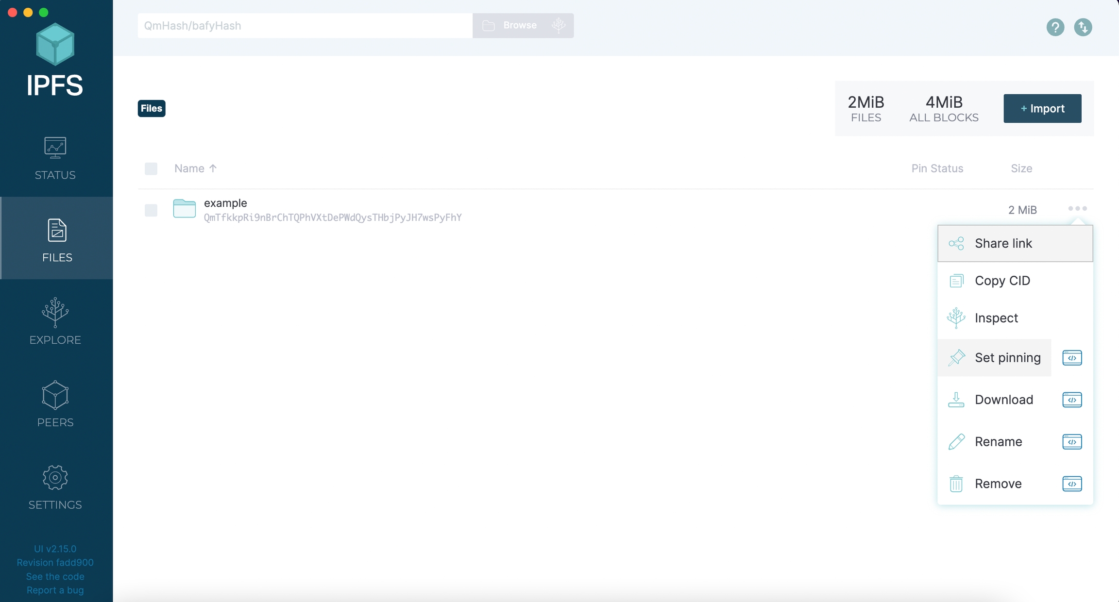Click the Copy CID clipboard icon
Image resolution: width=1119 pixels, height=602 pixels.
(956, 281)
